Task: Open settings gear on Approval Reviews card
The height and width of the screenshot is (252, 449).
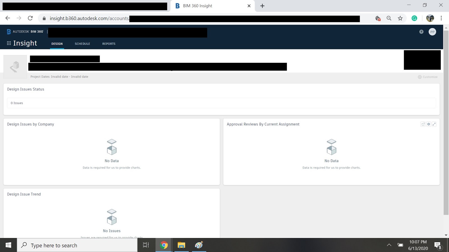Action: point(429,124)
